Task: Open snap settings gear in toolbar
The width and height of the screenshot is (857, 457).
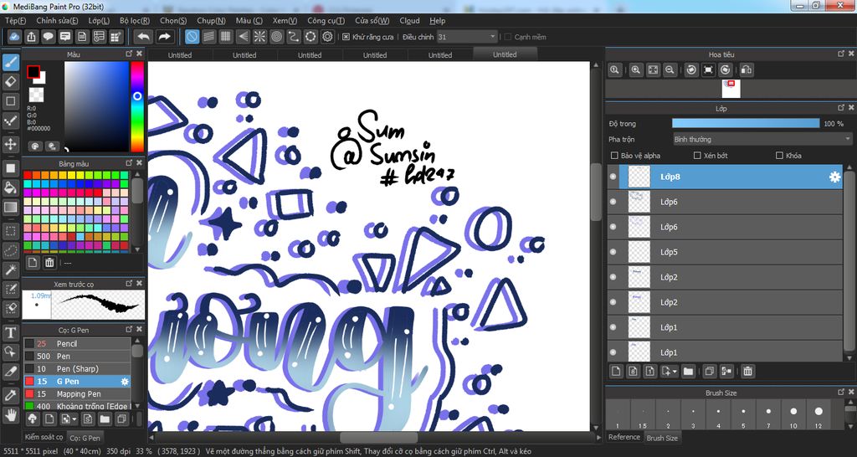Action: 327,37
